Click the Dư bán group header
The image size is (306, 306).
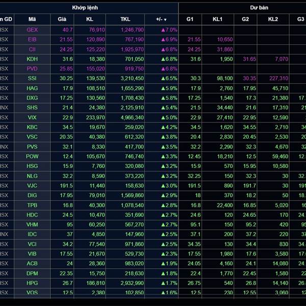coord(259,8)
